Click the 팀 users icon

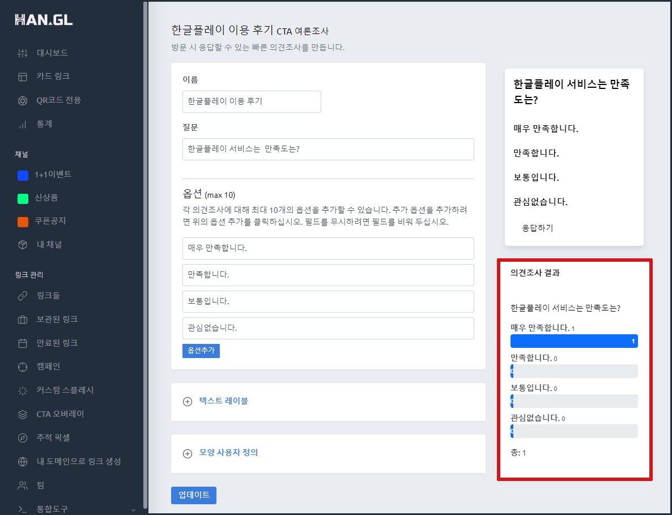pos(23,486)
